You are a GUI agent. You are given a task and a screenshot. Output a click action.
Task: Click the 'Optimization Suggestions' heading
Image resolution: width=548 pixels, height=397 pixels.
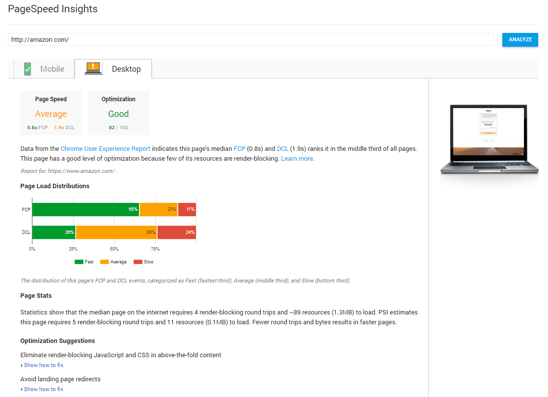[57, 340]
